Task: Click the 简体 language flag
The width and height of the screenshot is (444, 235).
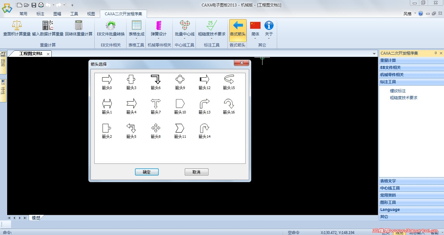Action: (255, 28)
